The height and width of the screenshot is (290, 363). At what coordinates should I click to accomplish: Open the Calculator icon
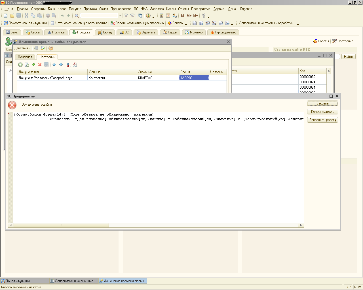tap(161, 16)
